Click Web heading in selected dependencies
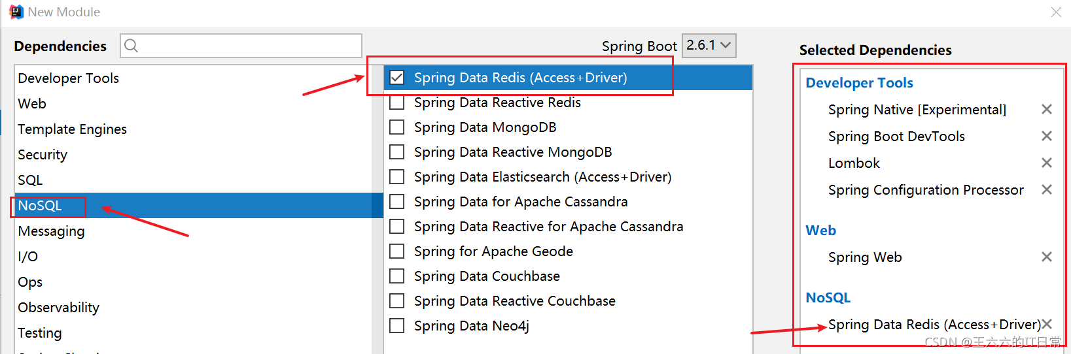Viewport: 1071px width, 354px height. [820, 231]
